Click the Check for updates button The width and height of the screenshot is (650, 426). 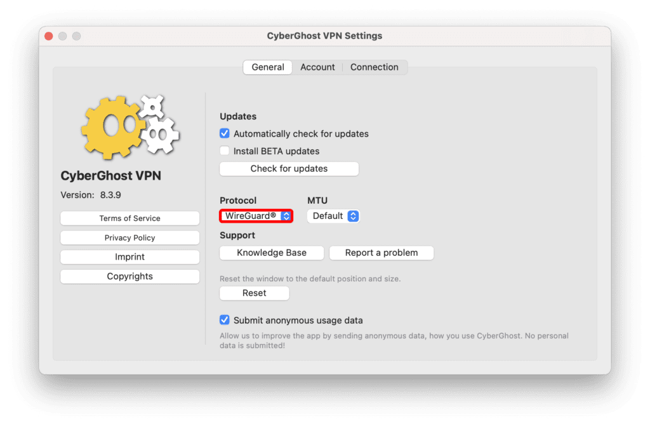tap(289, 168)
